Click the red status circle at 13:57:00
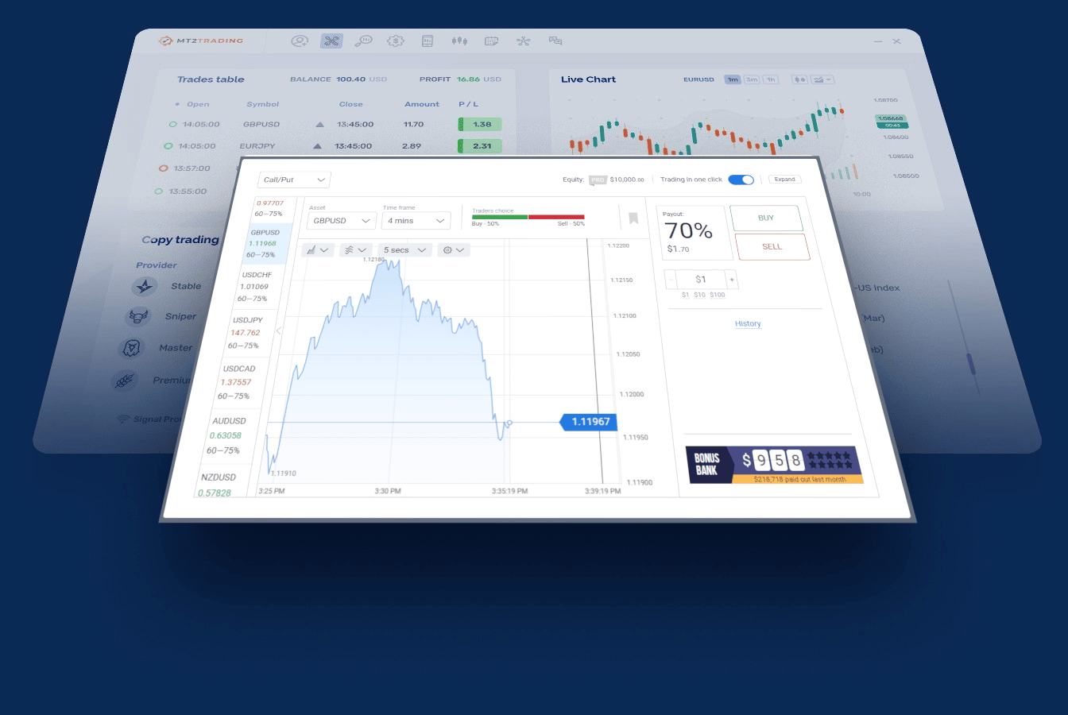The image size is (1068, 715). click(x=164, y=168)
